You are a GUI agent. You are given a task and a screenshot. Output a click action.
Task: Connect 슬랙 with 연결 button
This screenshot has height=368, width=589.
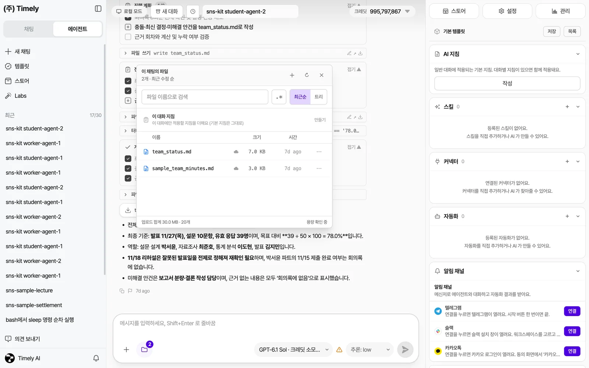[x=572, y=331]
